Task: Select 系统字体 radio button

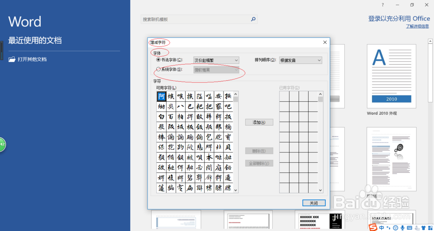Action: click(158, 69)
